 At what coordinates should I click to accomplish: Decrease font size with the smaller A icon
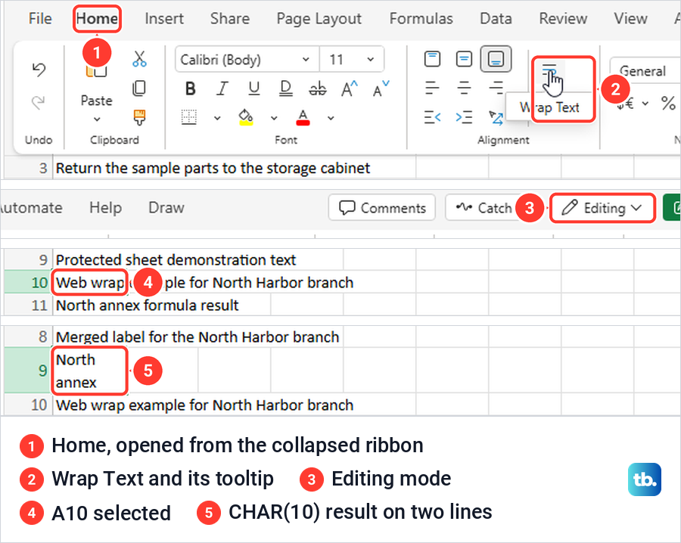click(381, 89)
